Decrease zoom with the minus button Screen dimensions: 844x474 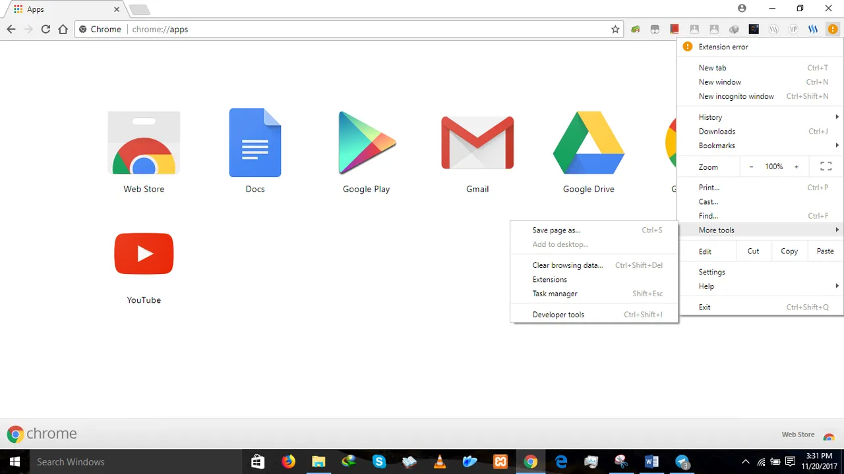coord(751,167)
